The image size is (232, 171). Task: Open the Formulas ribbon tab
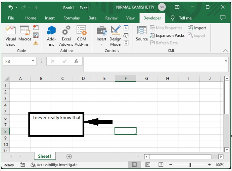[x=72, y=18]
